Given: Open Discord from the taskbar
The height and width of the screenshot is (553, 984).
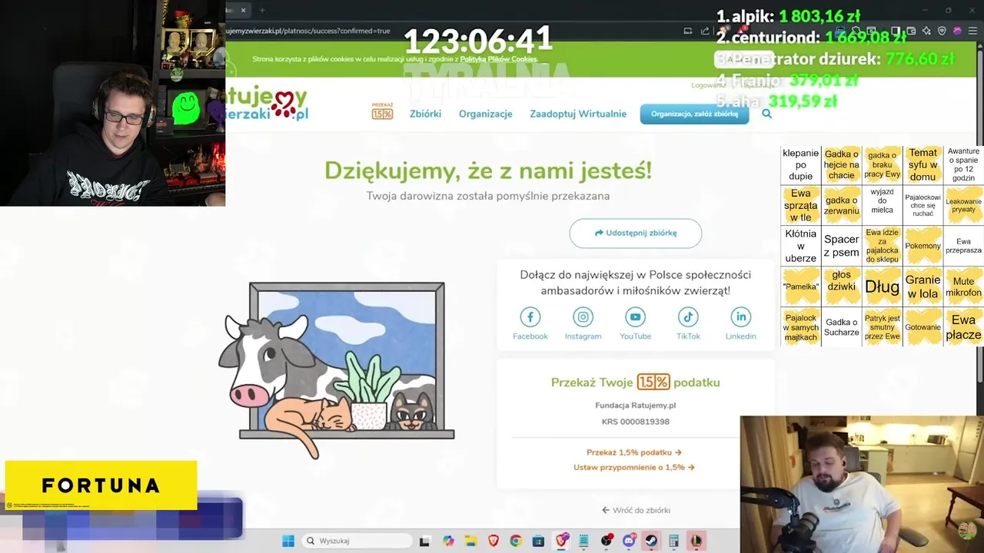Looking at the screenshot, I should [629, 541].
